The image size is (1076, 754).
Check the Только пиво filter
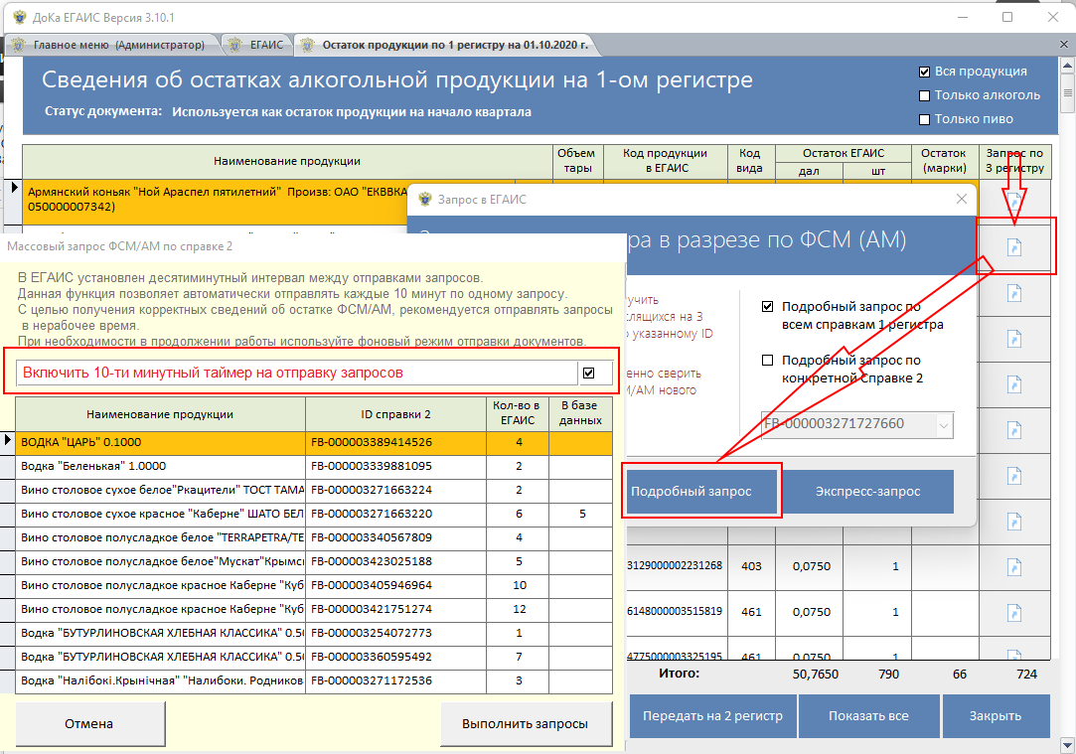[x=925, y=119]
